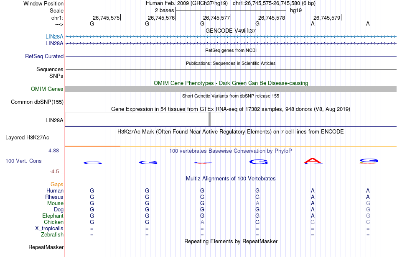Click the Dog species label
The width and height of the screenshot is (397, 257).
click(x=59, y=210)
